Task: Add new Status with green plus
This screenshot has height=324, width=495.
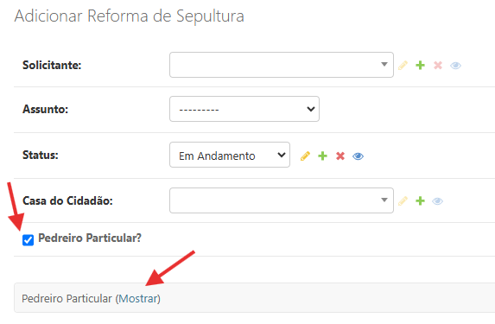Action: tap(322, 156)
